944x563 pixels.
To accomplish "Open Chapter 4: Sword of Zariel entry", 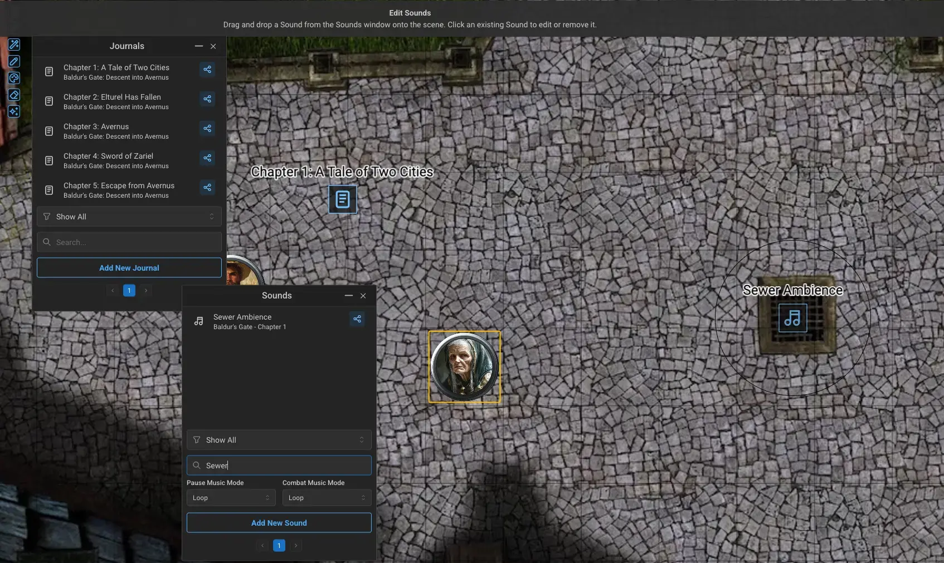I will point(108,160).
